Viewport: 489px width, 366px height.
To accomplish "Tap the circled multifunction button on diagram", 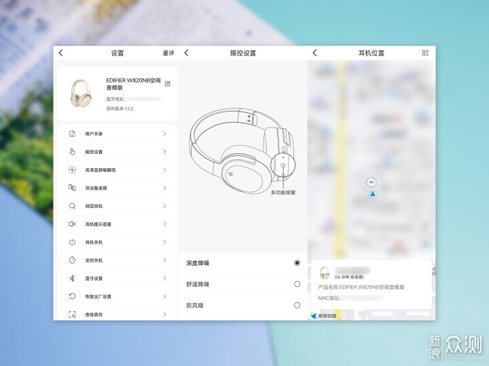I will pyautogui.click(x=283, y=165).
